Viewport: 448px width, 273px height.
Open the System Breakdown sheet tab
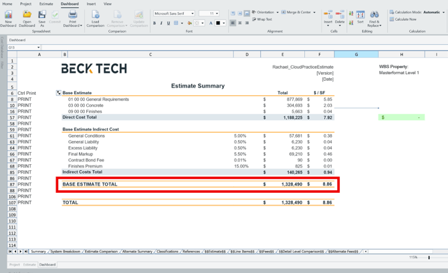click(66, 252)
